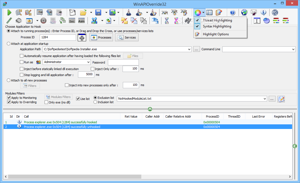The width and height of the screenshot is (300, 183).
Task: Click the Ret Value column header
Action: 131,116
